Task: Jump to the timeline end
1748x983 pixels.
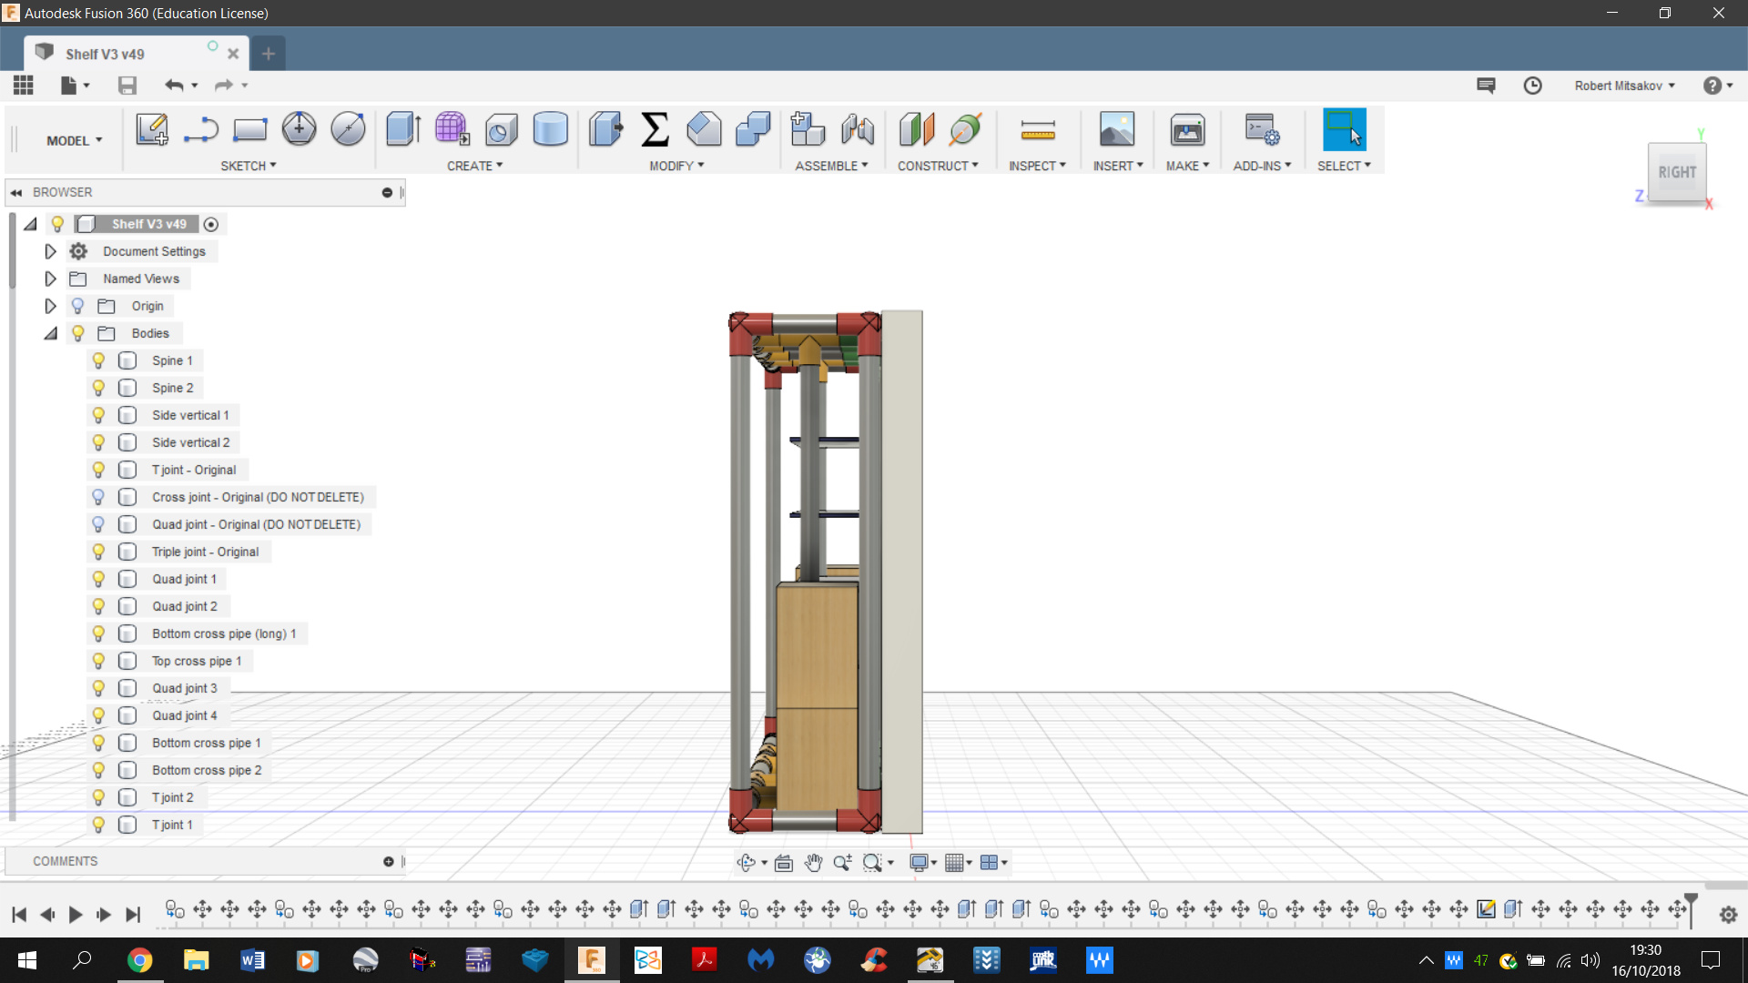Action: 133,915
